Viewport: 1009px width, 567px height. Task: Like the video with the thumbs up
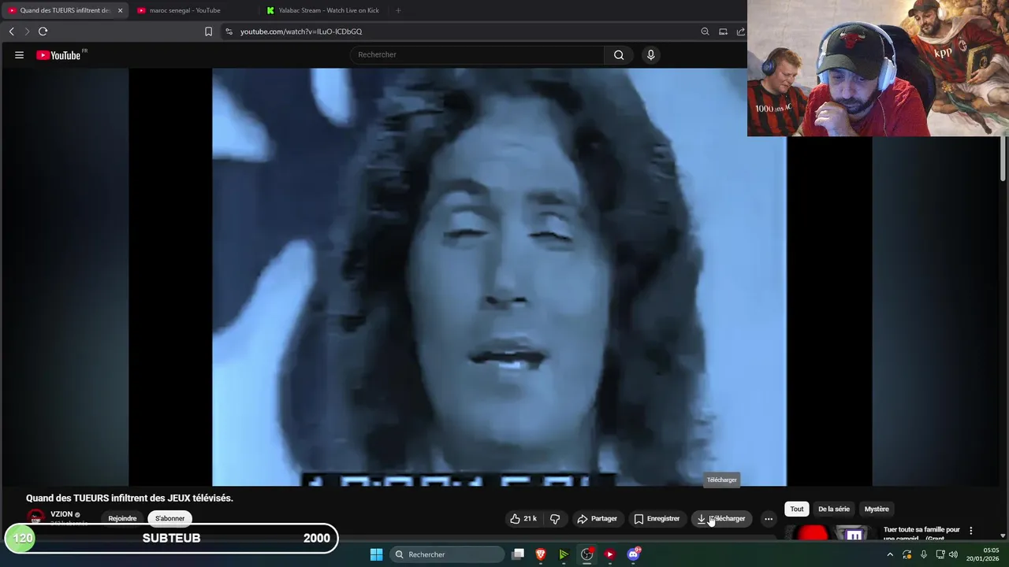(x=515, y=518)
